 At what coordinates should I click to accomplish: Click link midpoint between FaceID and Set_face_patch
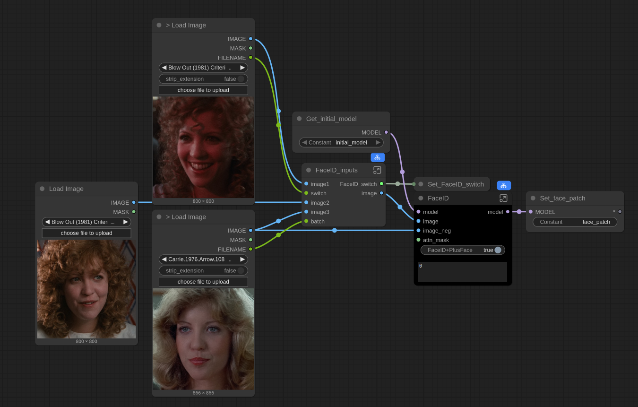point(519,212)
